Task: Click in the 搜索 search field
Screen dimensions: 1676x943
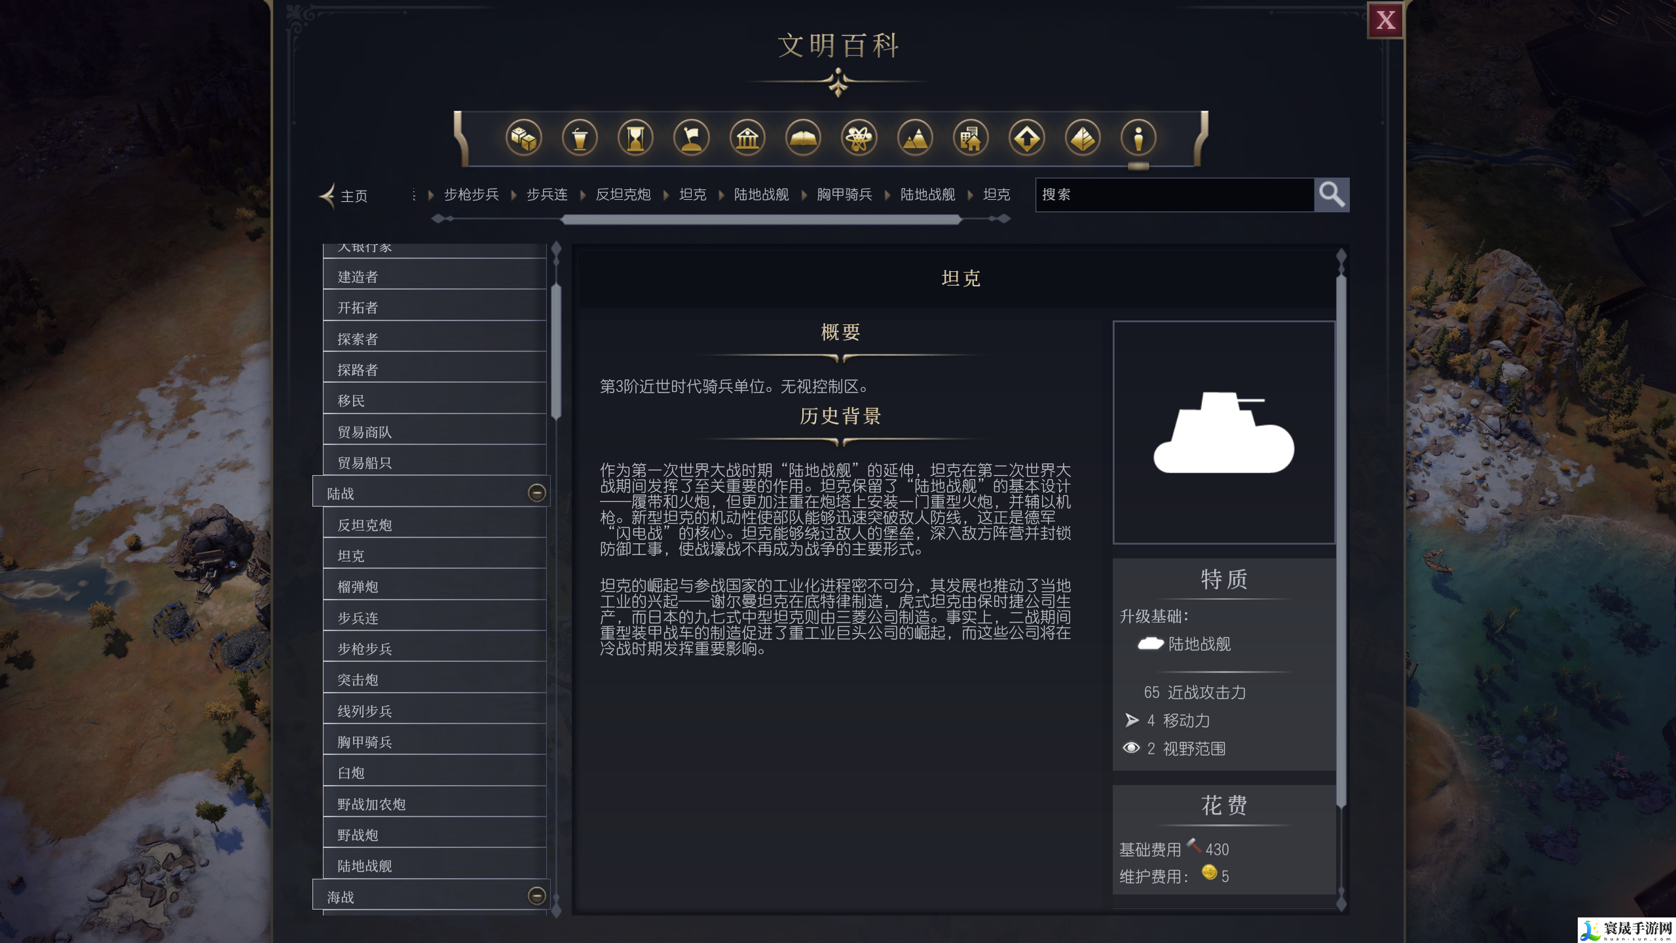Action: coord(1174,195)
